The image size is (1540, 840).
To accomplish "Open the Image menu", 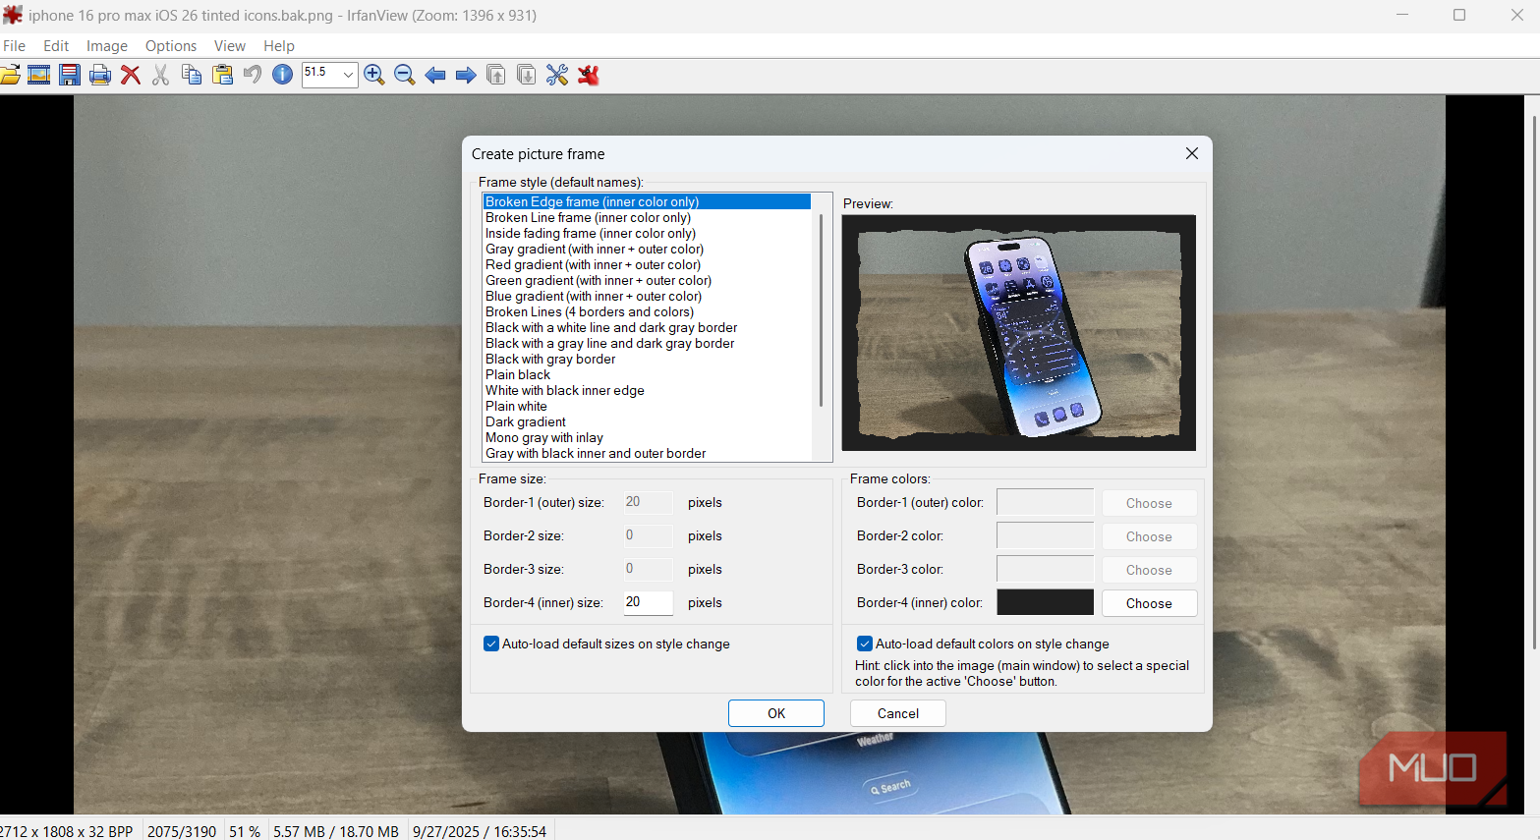I will coord(107,46).
